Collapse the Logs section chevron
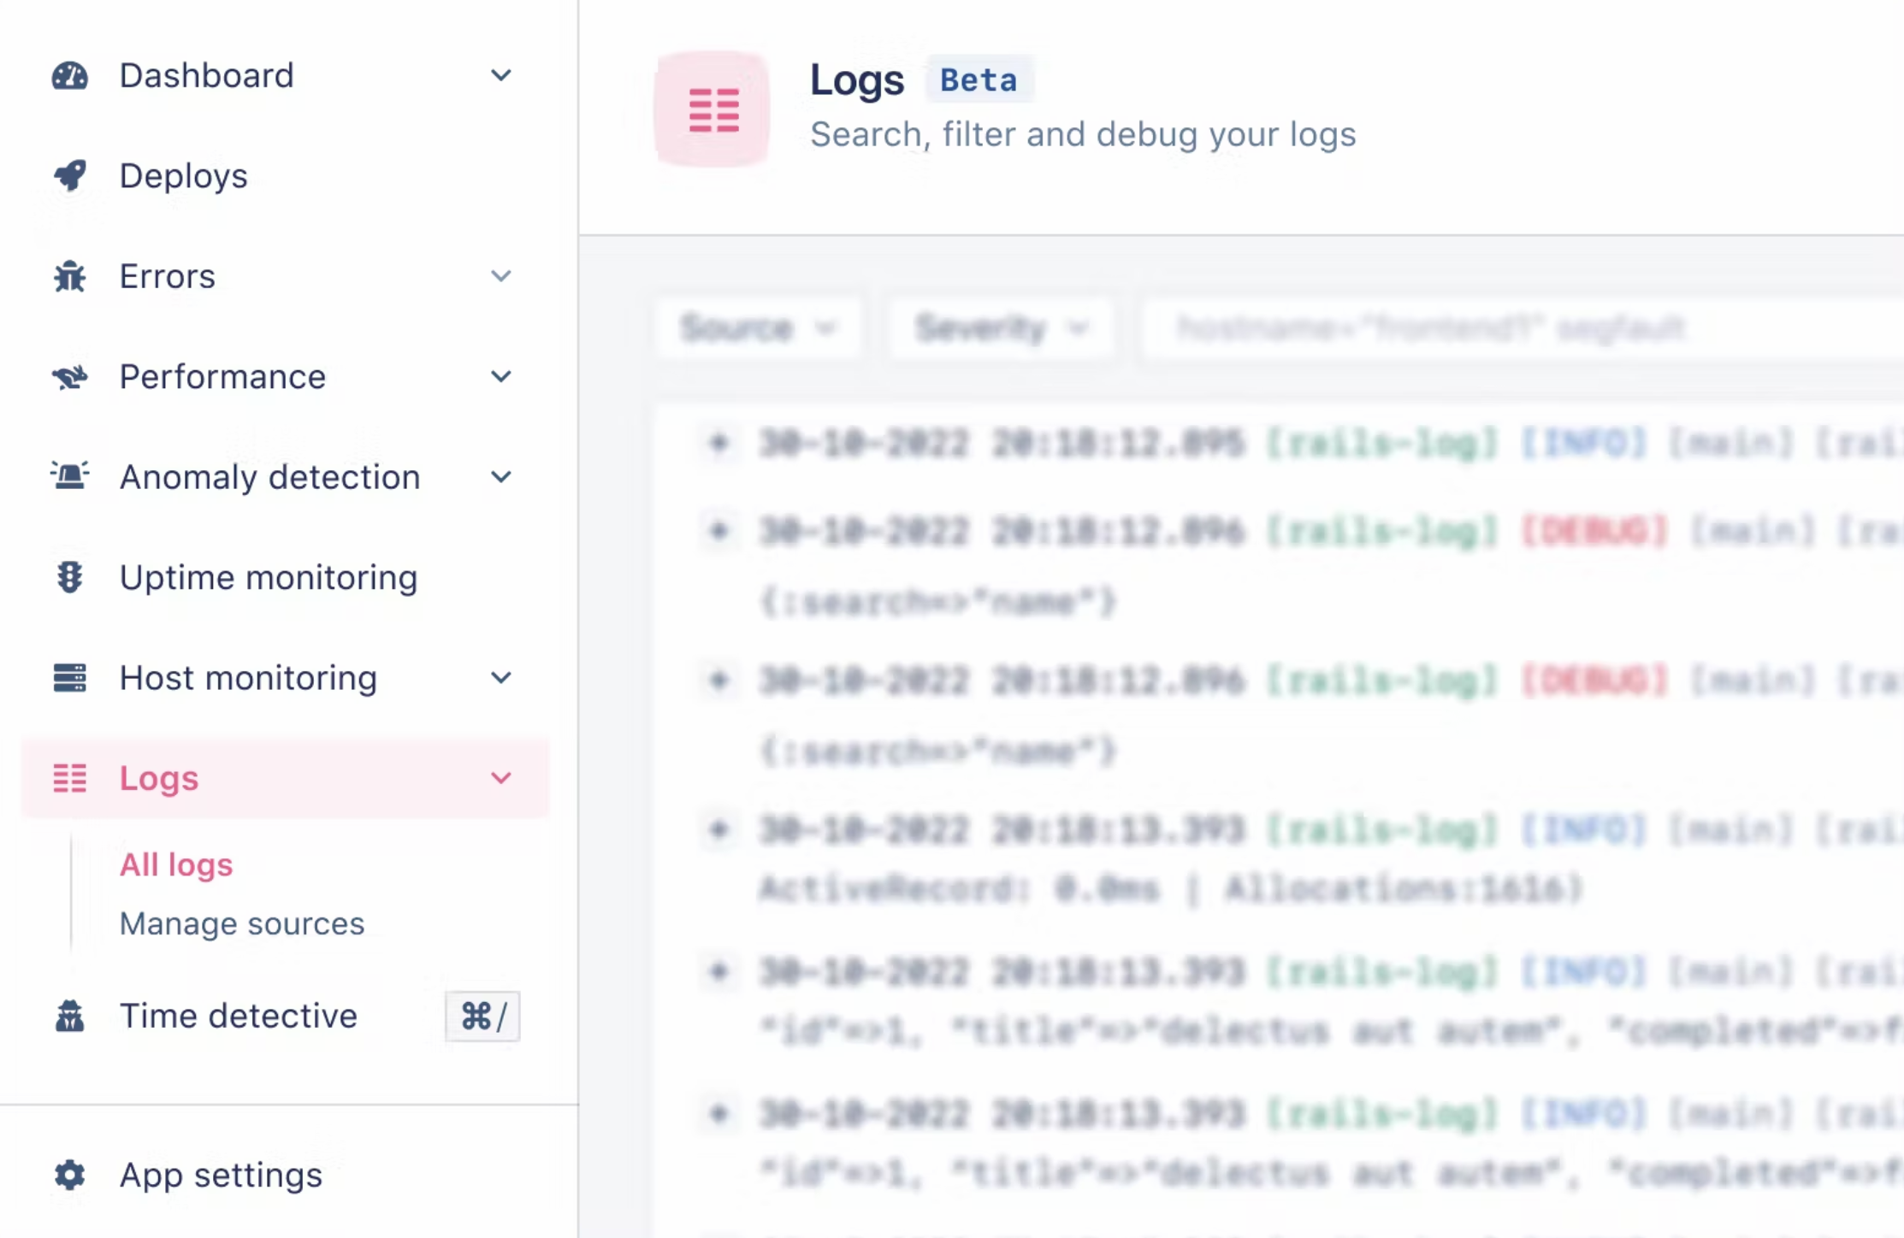1904x1238 pixels. 501,778
